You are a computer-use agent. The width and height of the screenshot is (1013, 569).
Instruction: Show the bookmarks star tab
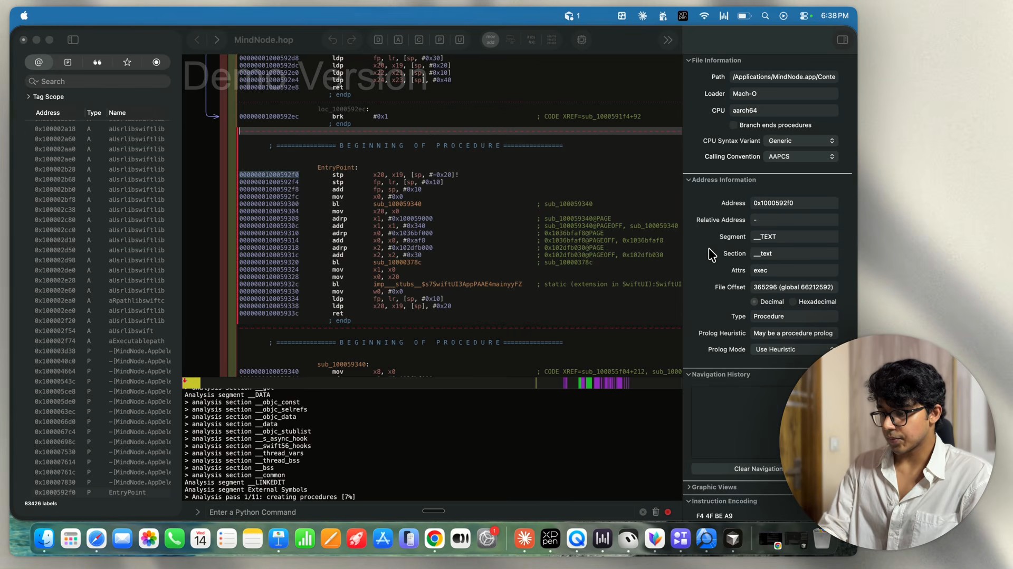127,62
